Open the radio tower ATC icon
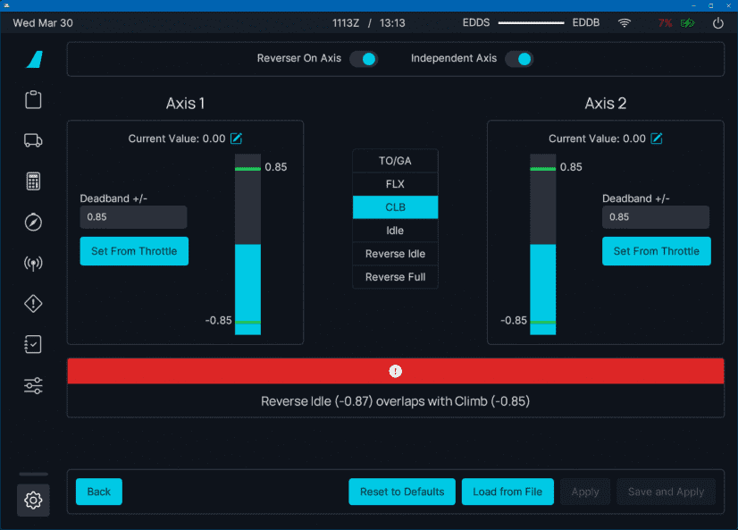 [33, 264]
